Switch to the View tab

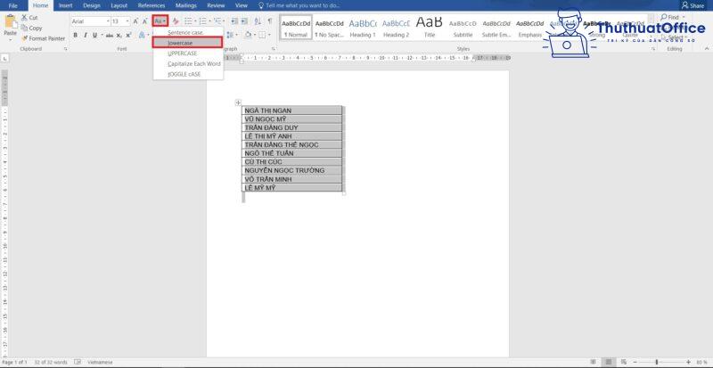(x=241, y=5)
